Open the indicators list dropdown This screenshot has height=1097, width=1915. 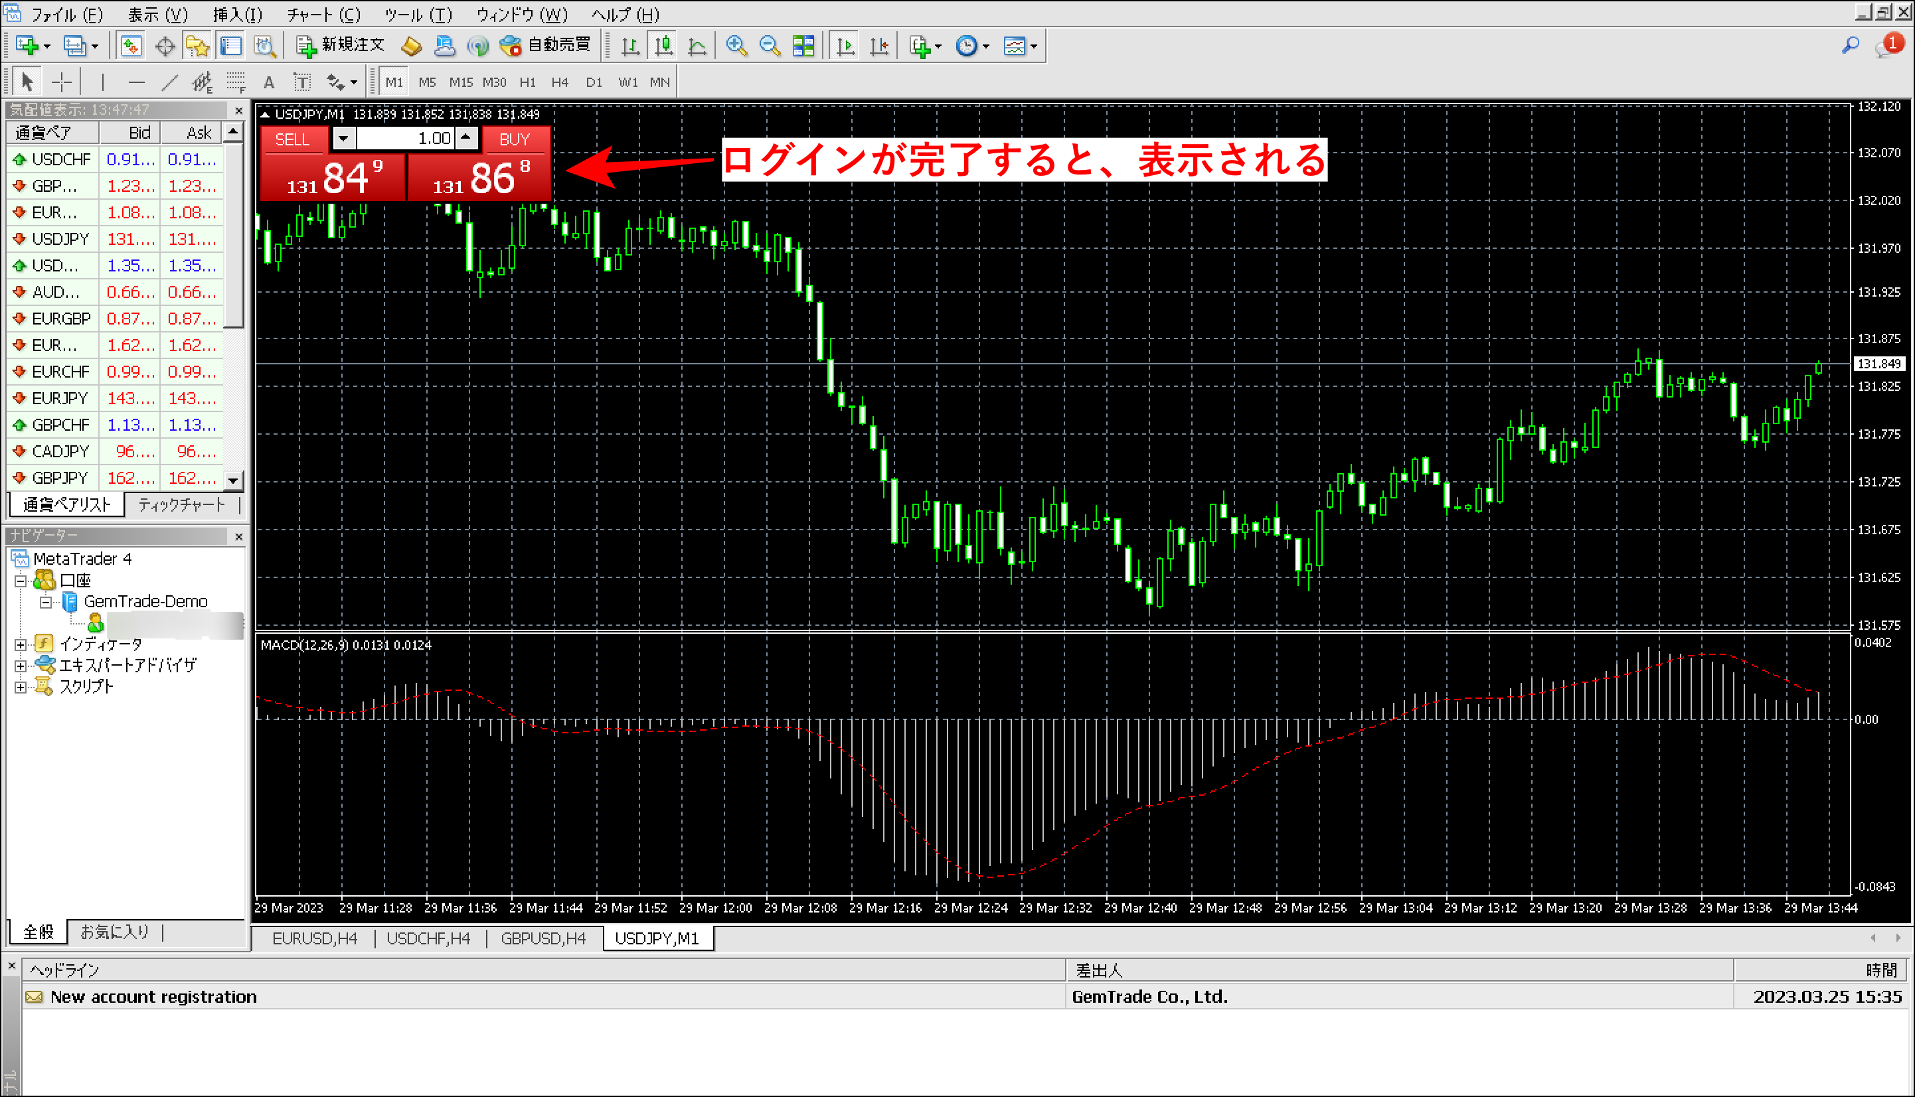(926, 46)
